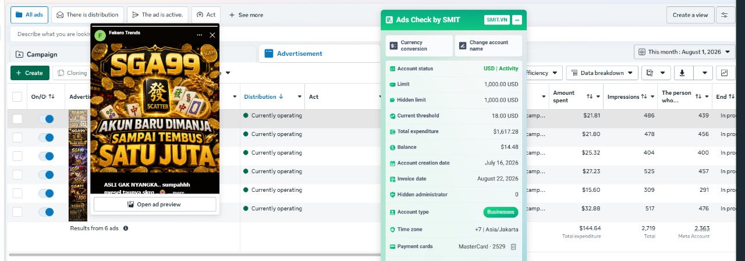Click the Time zone row icon
The width and height of the screenshot is (745, 261).
392,230
